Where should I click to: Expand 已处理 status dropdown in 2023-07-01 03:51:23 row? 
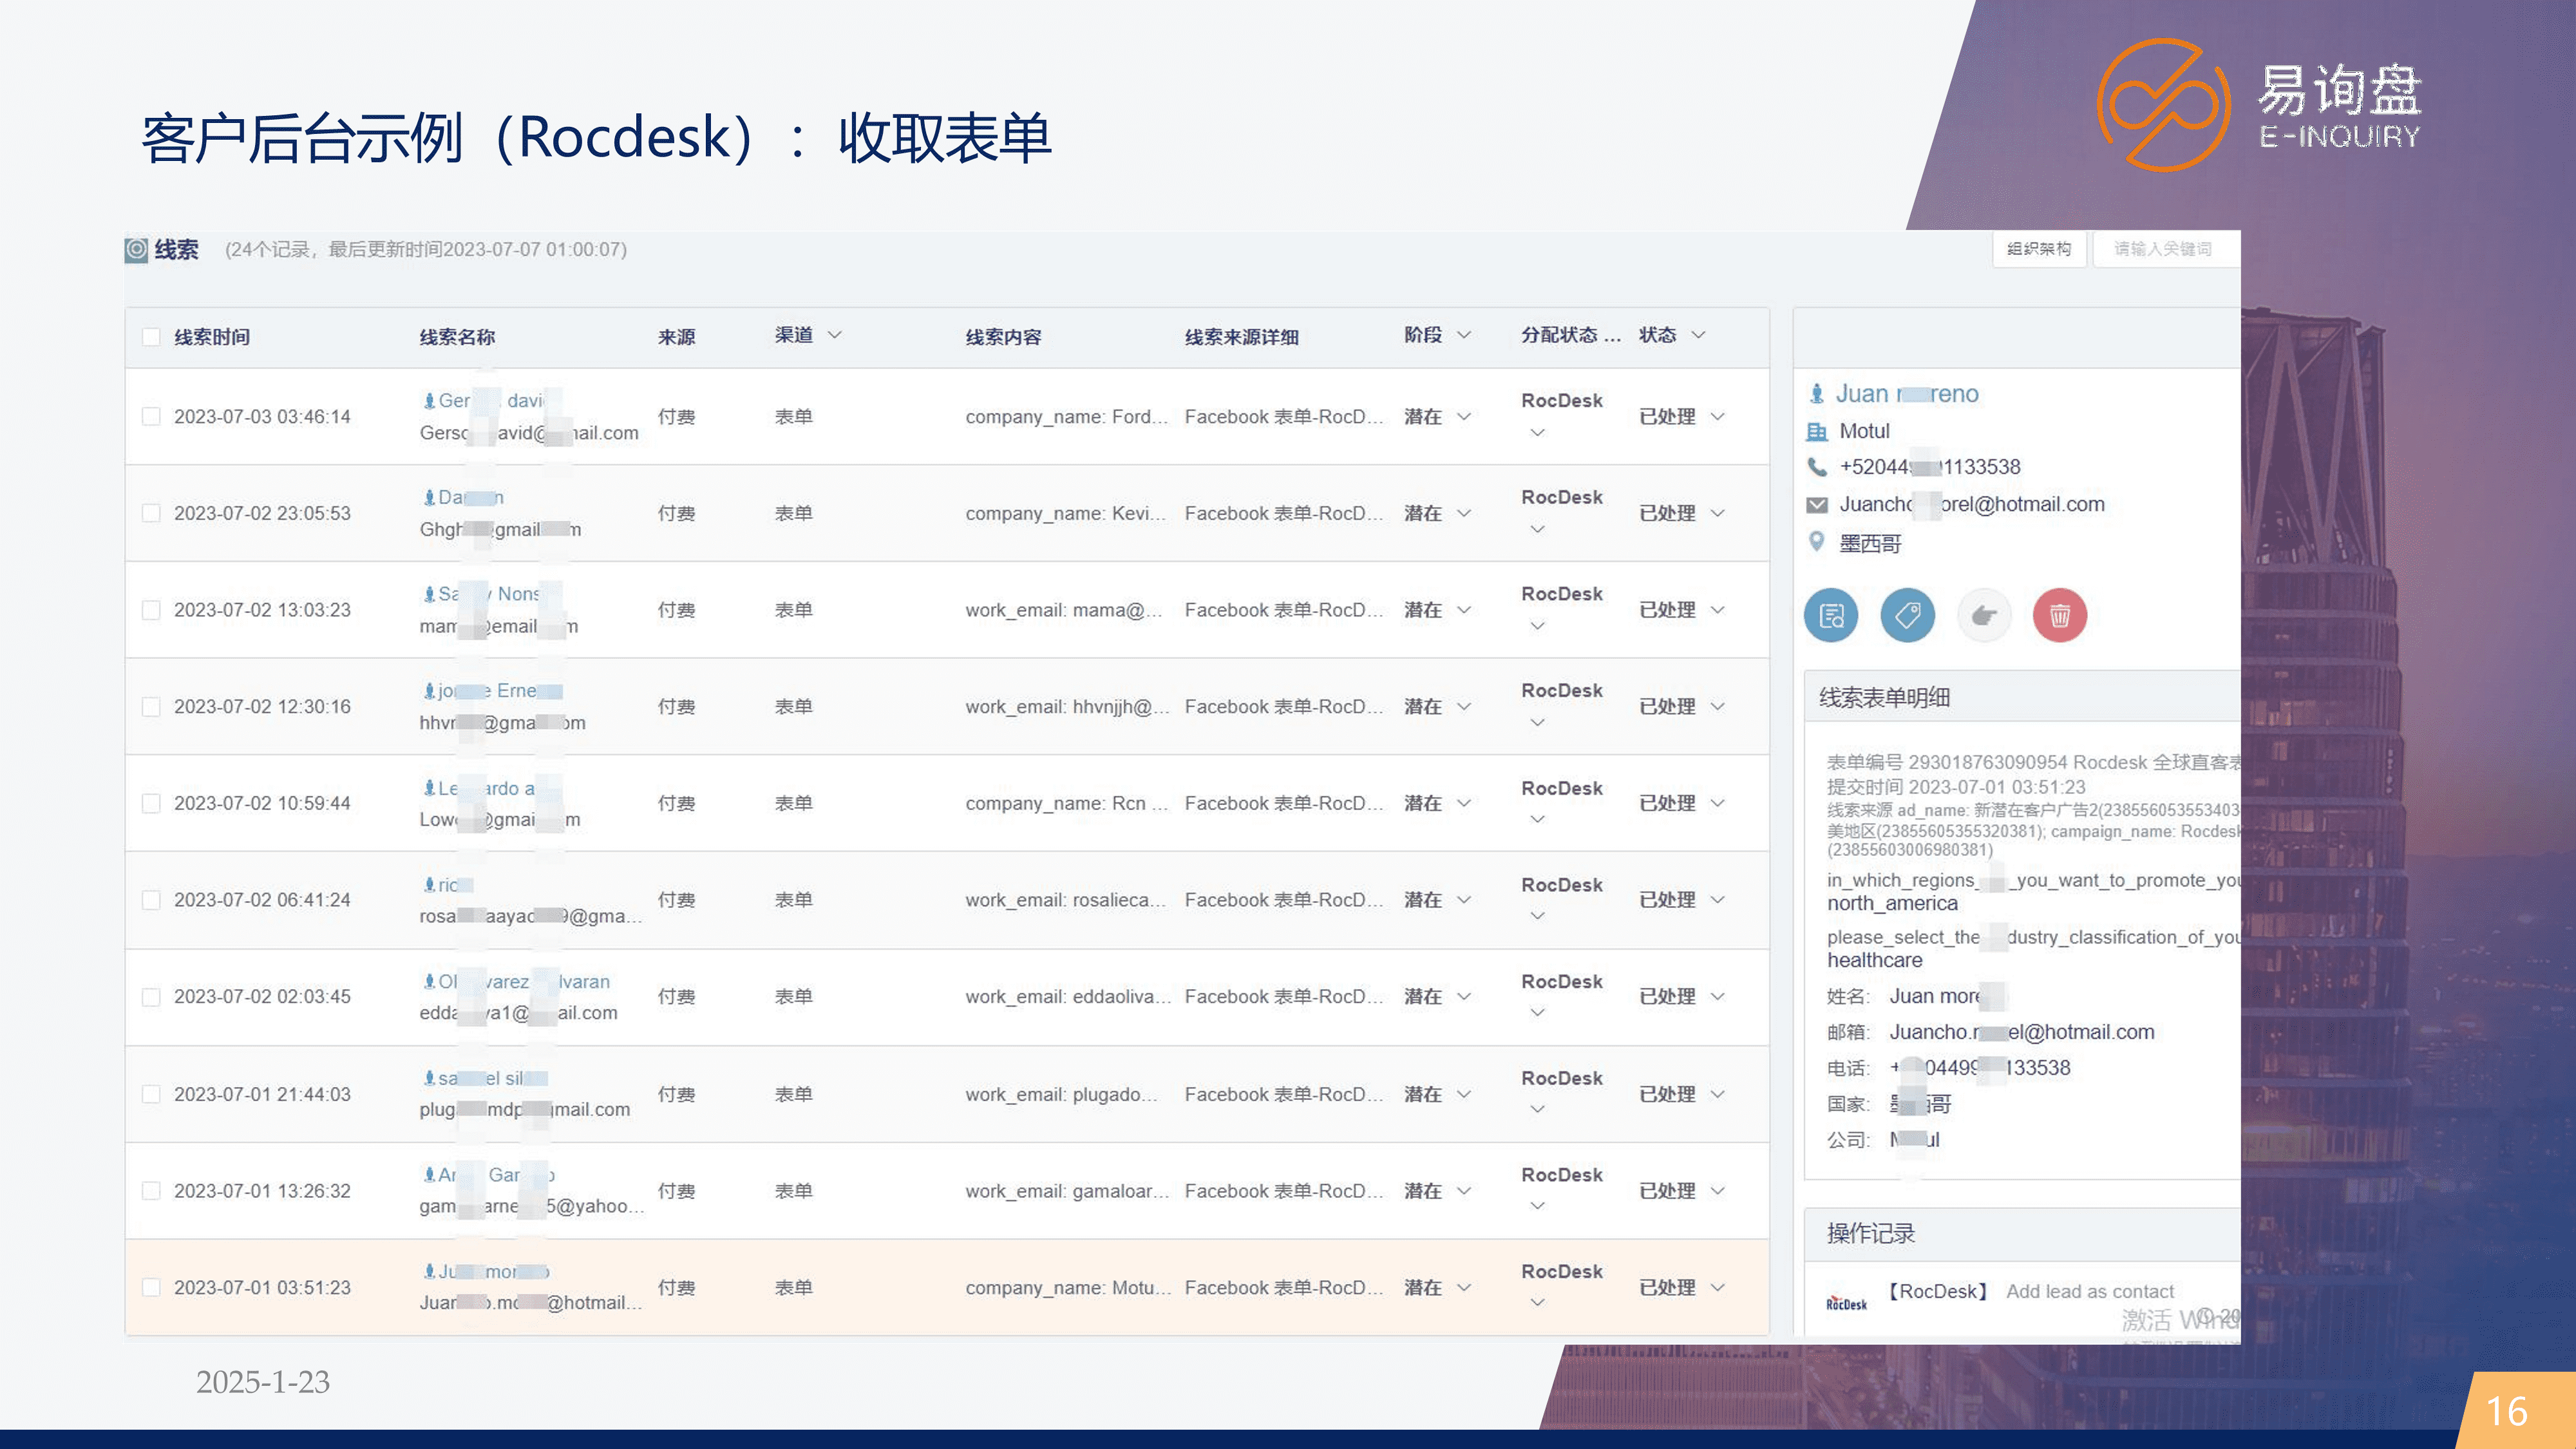(1718, 1288)
